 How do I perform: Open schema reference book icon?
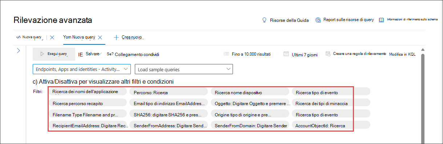tap(381, 20)
